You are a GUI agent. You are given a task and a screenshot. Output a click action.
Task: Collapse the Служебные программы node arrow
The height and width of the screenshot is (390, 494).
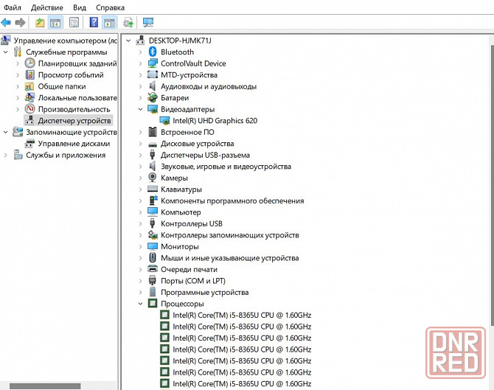6,52
